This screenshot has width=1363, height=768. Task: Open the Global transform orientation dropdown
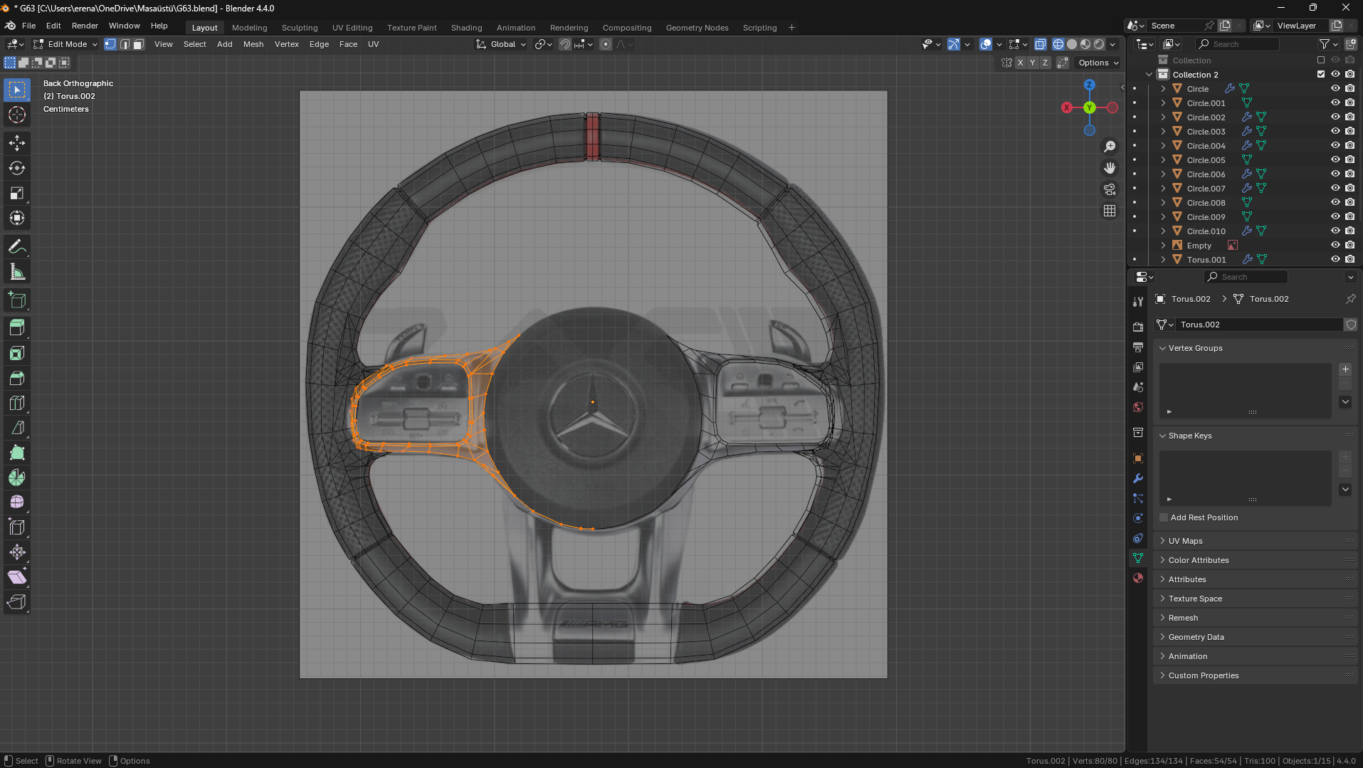click(x=502, y=44)
